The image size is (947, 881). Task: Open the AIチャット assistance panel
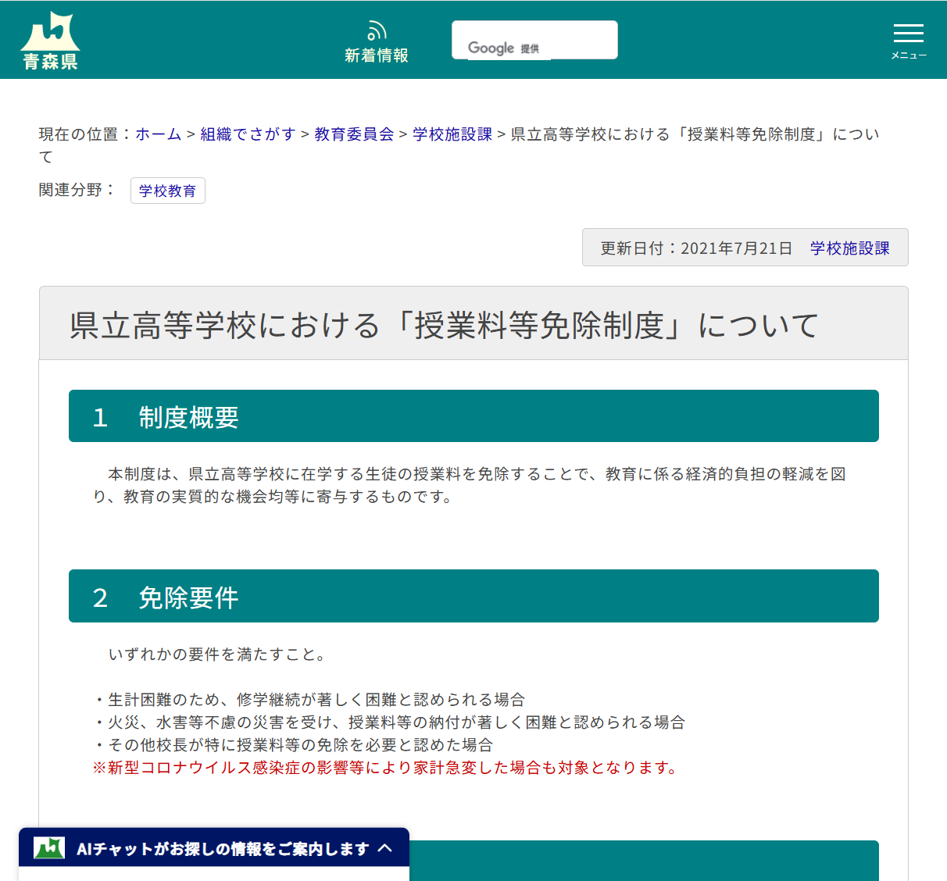pyautogui.click(x=227, y=848)
